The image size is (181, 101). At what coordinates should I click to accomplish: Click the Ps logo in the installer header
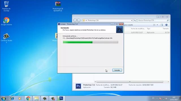pyautogui.click(x=119, y=29)
